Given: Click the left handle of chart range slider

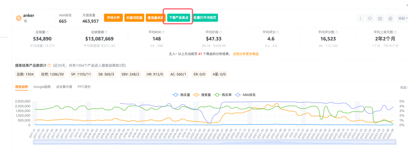Looking at the screenshot, I should [33, 142].
